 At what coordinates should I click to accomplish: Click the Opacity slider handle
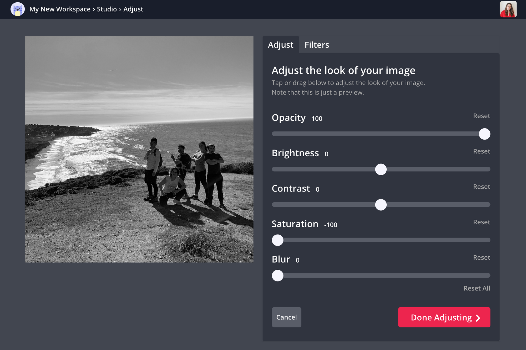point(484,134)
